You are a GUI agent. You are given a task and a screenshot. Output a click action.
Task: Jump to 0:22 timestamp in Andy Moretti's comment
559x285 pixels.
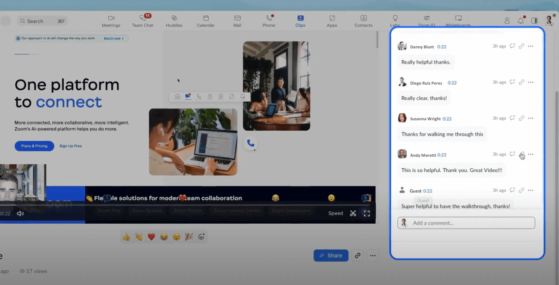coord(442,155)
